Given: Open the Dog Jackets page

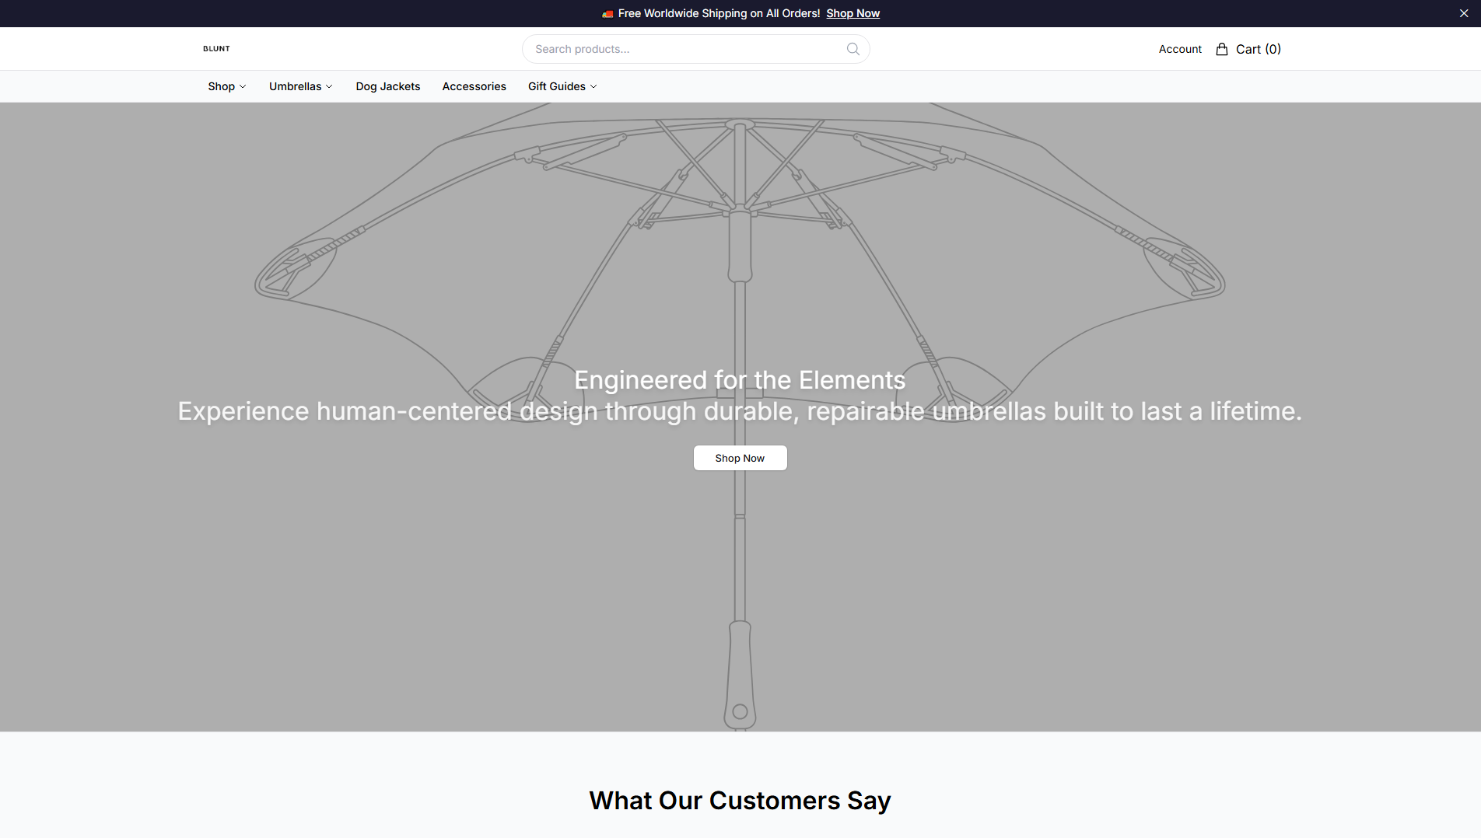Looking at the screenshot, I should point(388,86).
